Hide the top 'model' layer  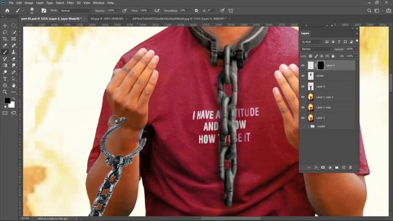pos(303,76)
